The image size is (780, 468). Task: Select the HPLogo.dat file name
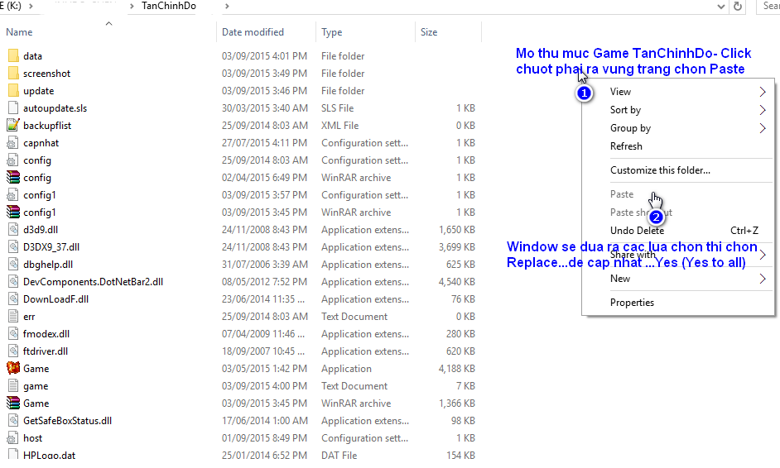pyautogui.click(x=49, y=455)
